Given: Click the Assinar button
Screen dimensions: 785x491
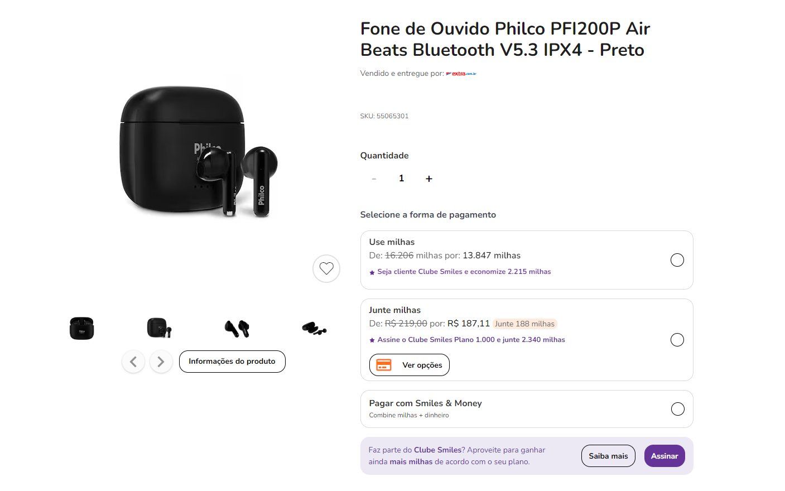Looking at the screenshot, I should [664, 456].
